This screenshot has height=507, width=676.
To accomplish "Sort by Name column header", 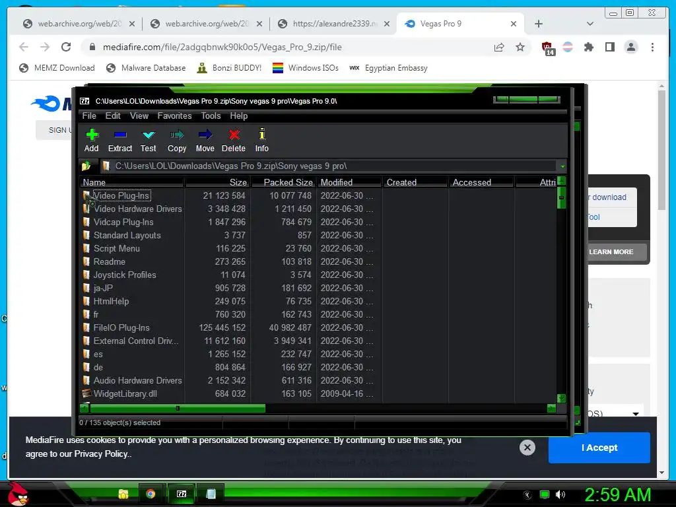I will [x=132, y=182].
